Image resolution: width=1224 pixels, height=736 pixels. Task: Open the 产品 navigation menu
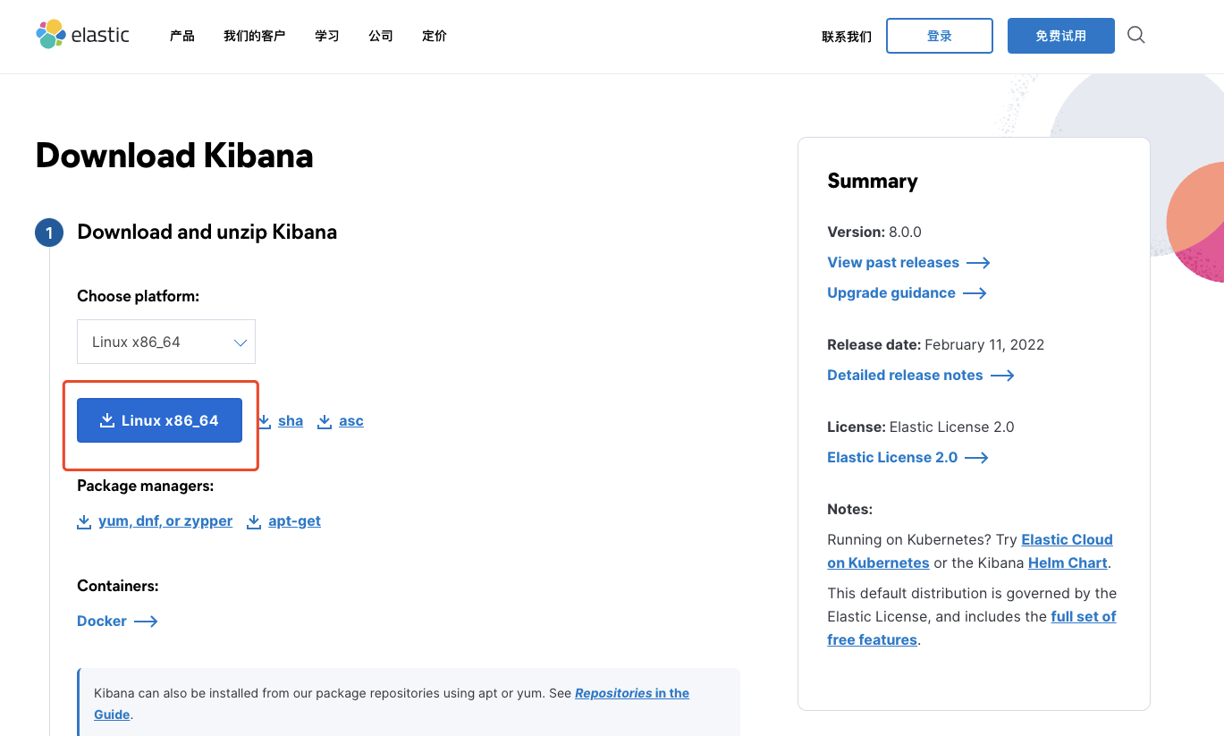tap(182, 36)
